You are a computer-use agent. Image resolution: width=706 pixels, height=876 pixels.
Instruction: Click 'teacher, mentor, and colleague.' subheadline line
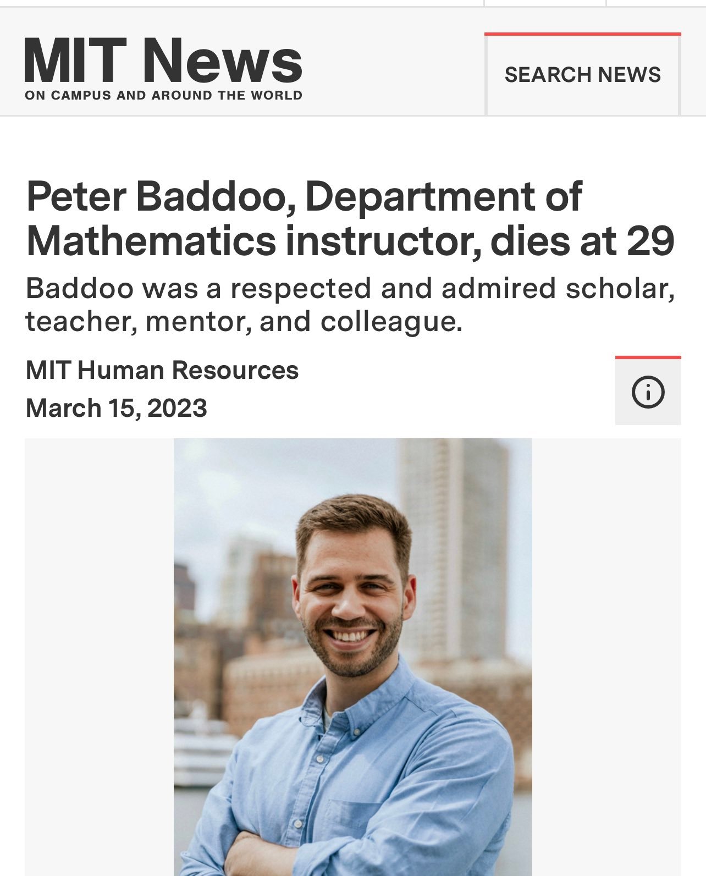coord(244,322)
